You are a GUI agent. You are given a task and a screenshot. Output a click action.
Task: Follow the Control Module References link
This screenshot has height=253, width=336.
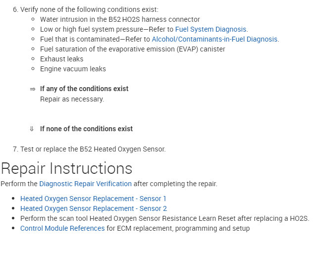tap(62, 228)
